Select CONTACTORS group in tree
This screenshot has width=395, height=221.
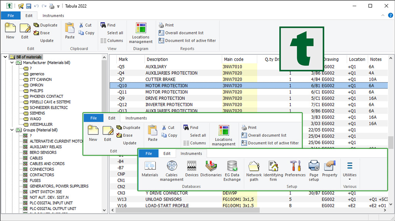coord(42,175)
